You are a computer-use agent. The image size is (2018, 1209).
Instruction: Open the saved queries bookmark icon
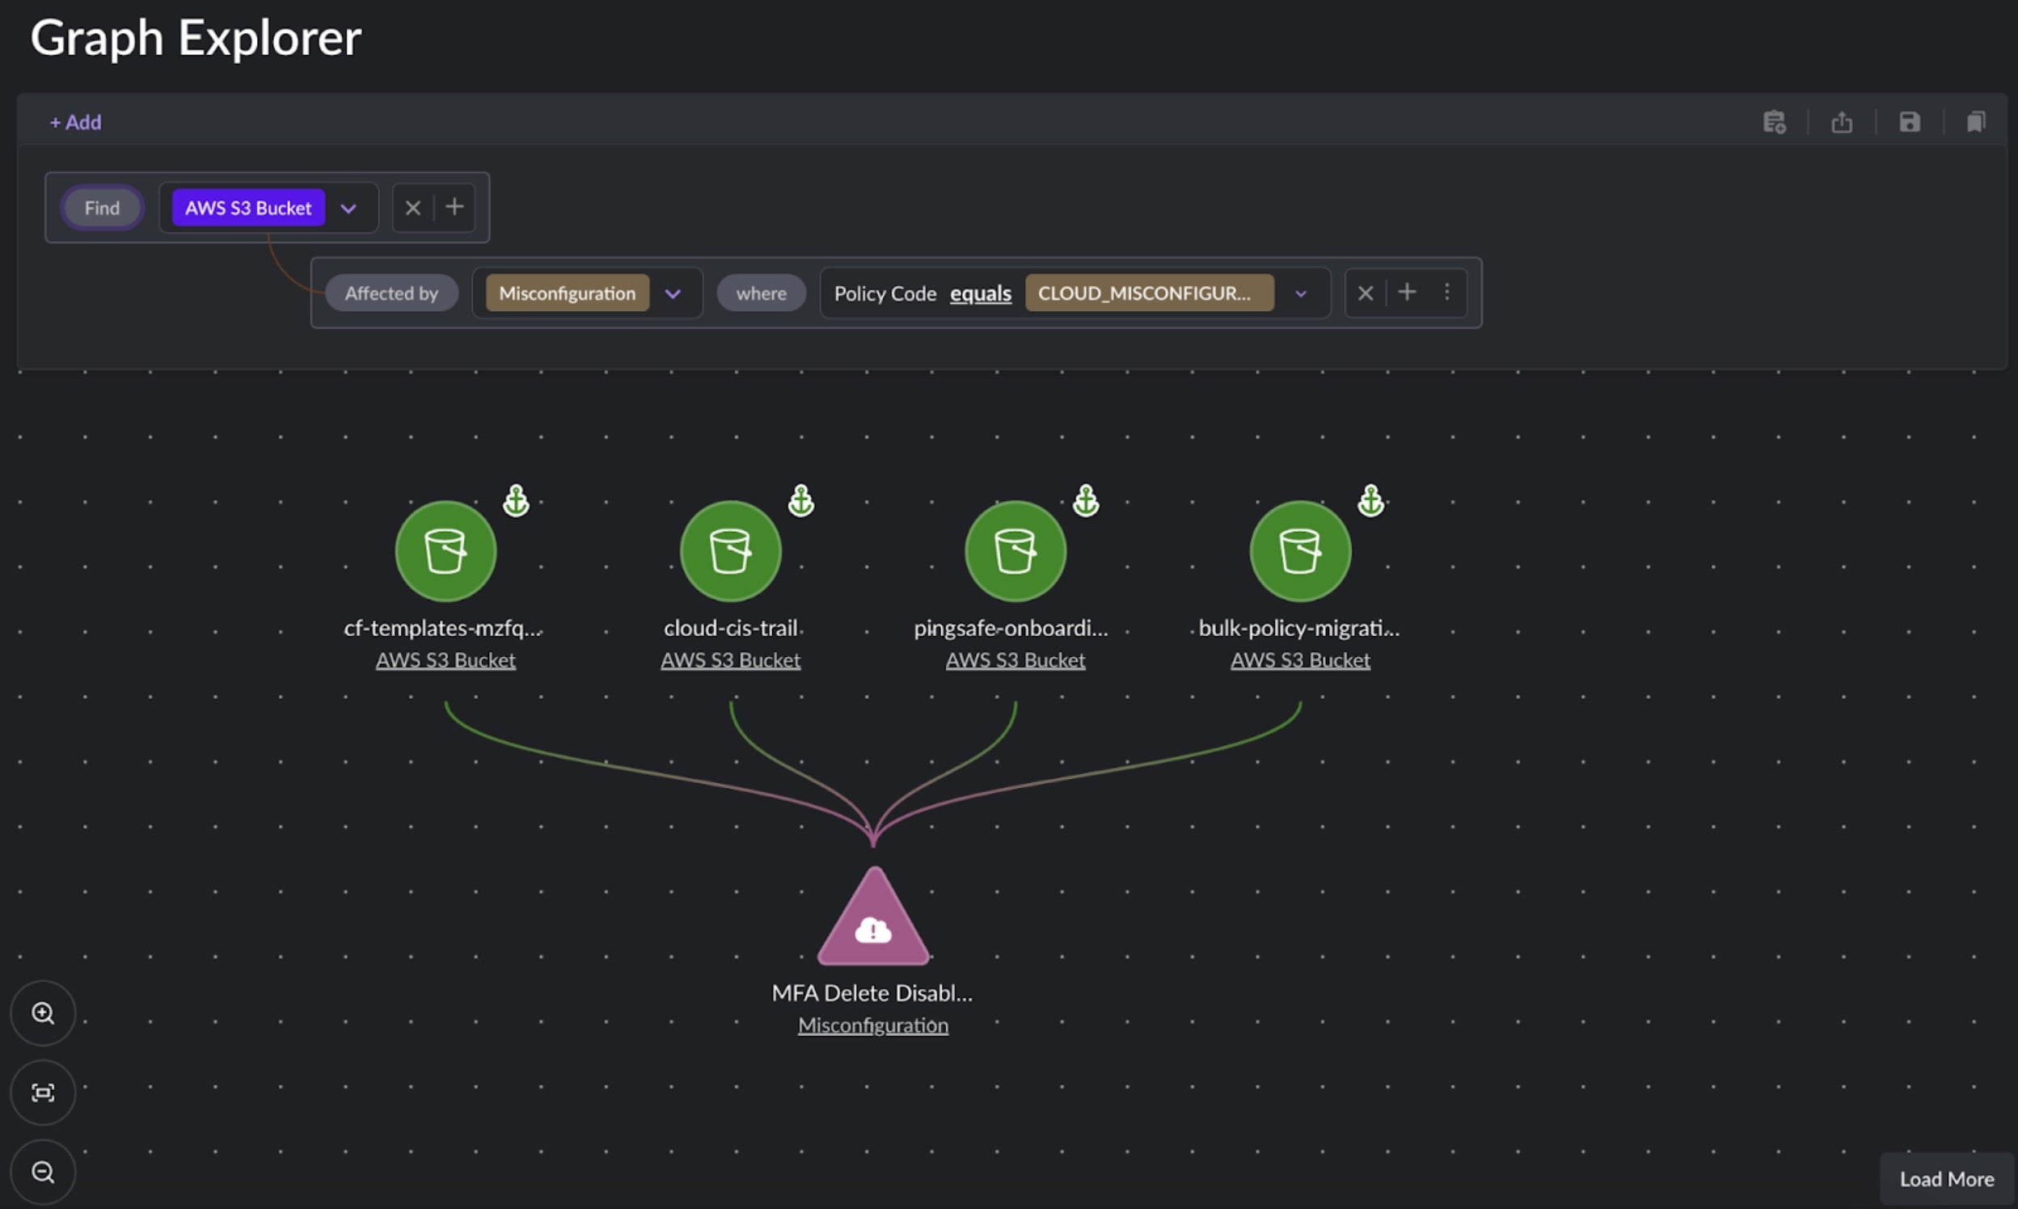tap(1976, 122)
